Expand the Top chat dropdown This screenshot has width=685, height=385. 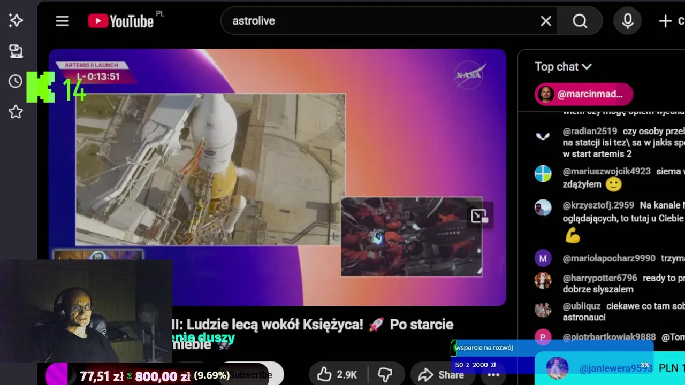[x=563, y=66]
